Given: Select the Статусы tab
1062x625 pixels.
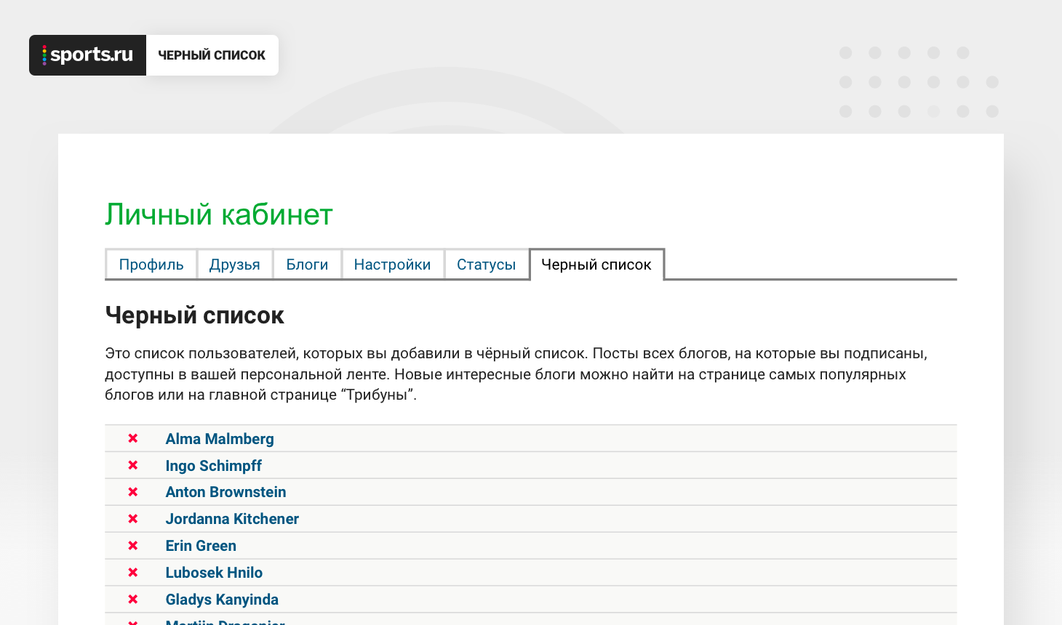Looking at the screenshot, I should point(486,265).
